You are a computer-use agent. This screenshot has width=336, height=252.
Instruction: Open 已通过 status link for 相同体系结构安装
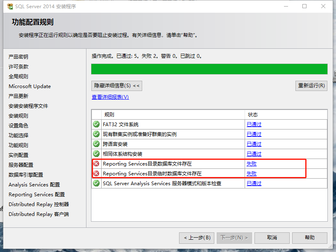coord(254,154)
